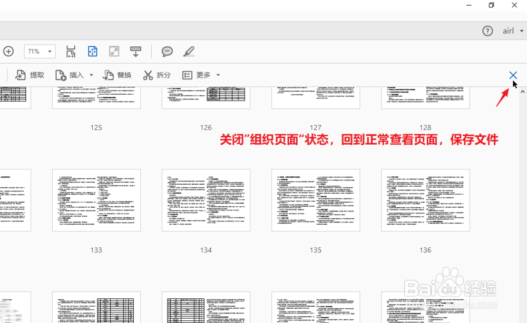Select thumbnail below page 133
527x323 pixels.
(x=96, y=307)
